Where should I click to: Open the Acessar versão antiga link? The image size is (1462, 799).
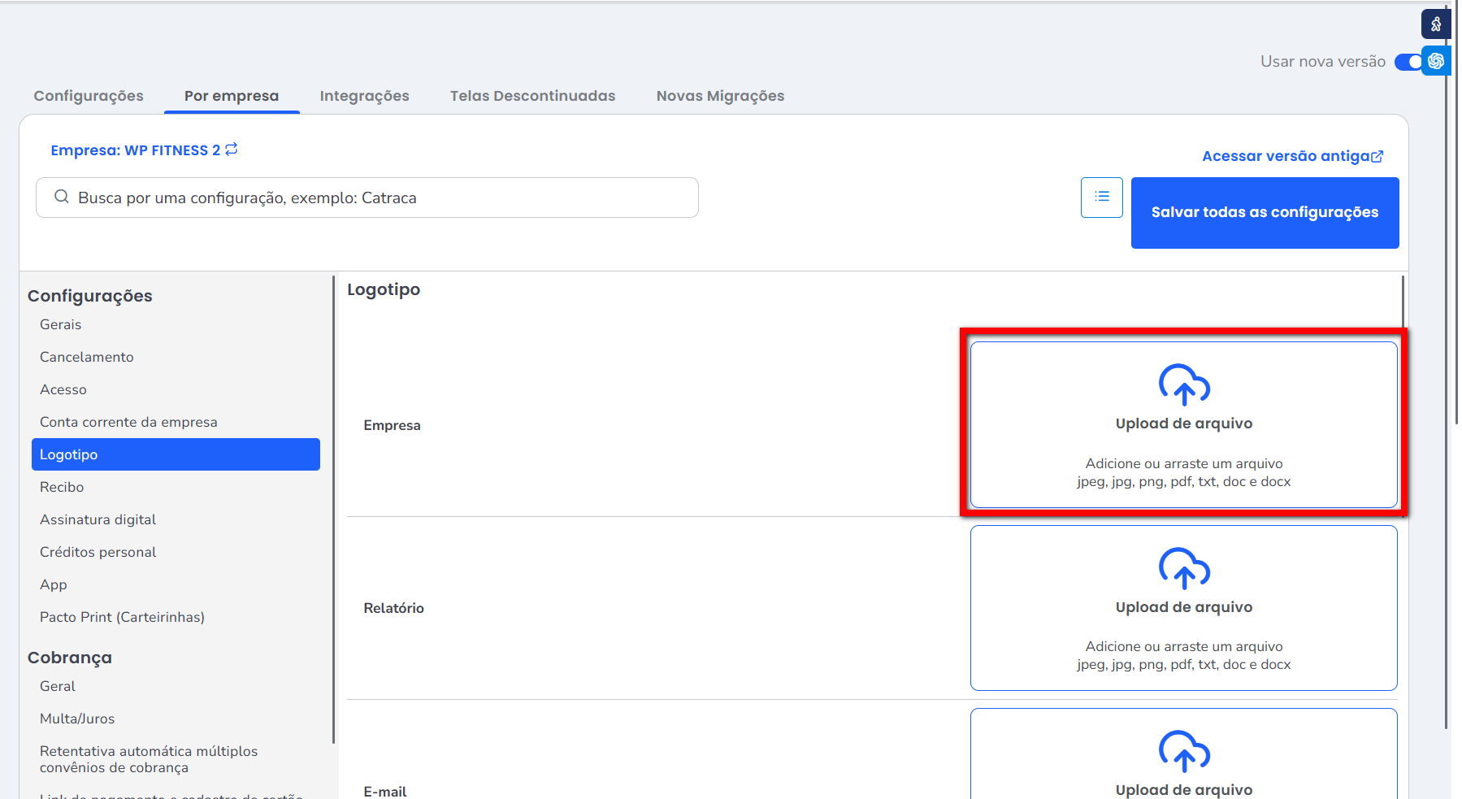tap(1291, 156)
